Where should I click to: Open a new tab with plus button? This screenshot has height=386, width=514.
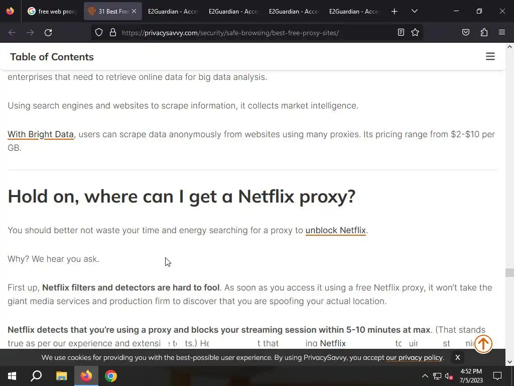[395, 11]
